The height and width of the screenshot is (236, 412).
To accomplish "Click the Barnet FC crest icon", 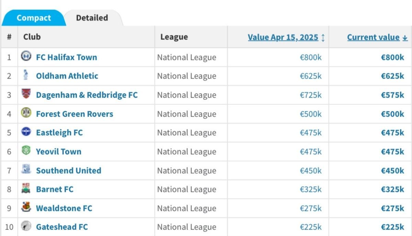I will point(26,188).
